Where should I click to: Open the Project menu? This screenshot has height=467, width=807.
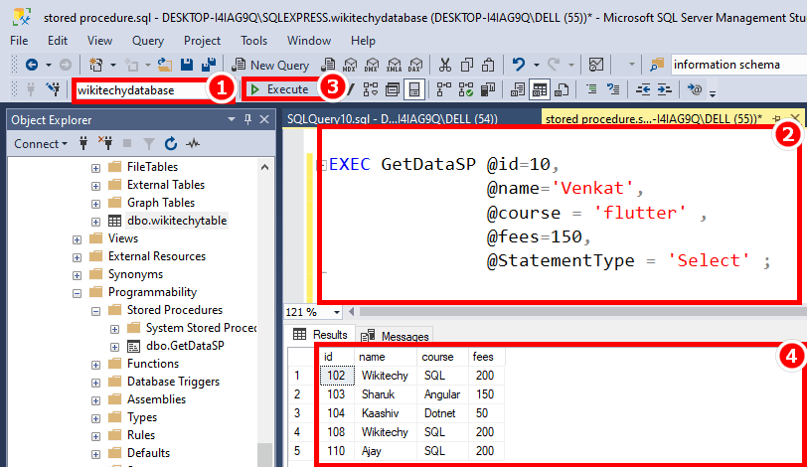(x=202, y=40)
